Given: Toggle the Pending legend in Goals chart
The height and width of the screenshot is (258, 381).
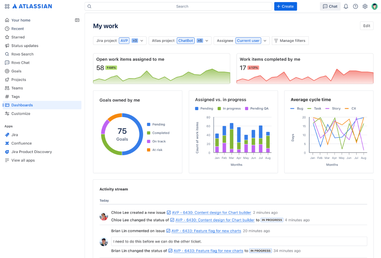Looking at the screenshot, I should [156, 125].
